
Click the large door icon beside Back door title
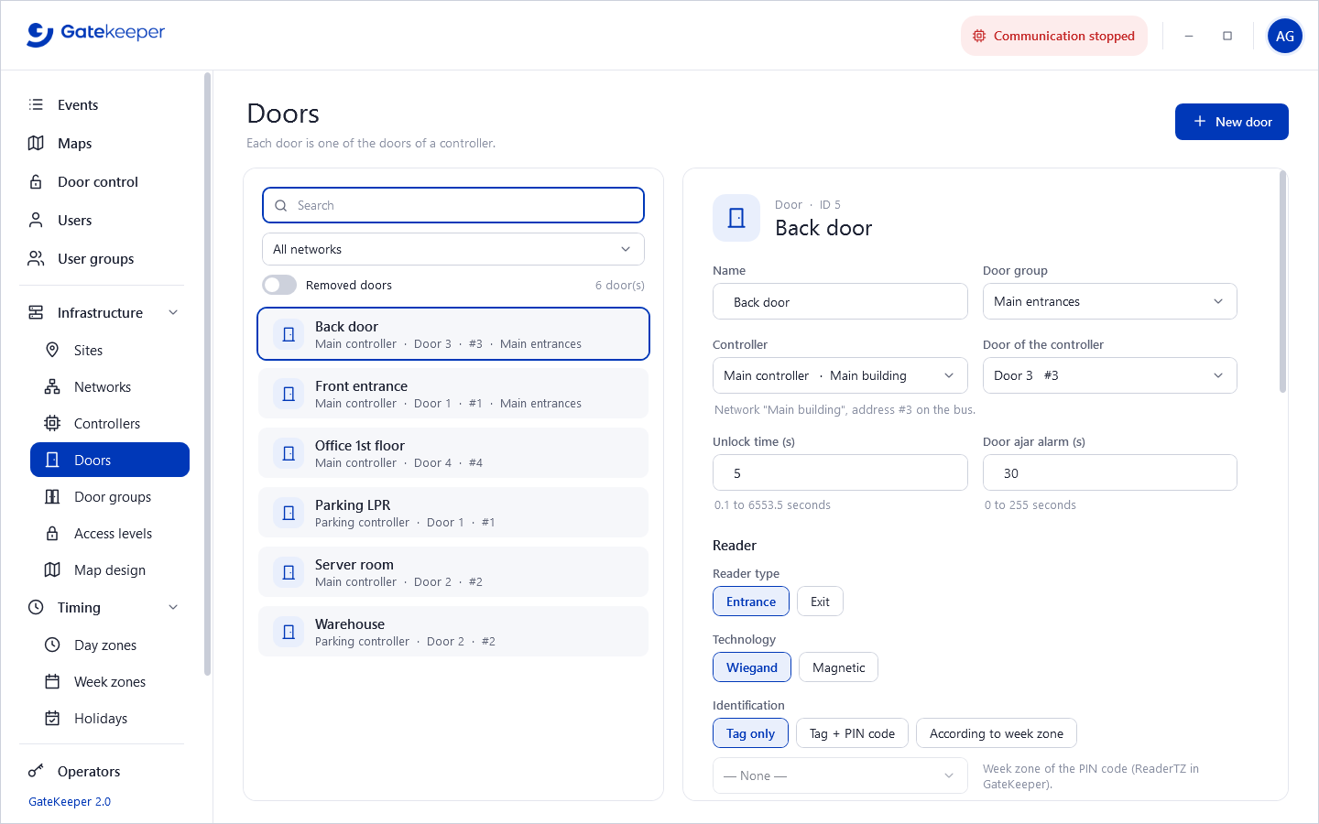(x=736, y=218)
